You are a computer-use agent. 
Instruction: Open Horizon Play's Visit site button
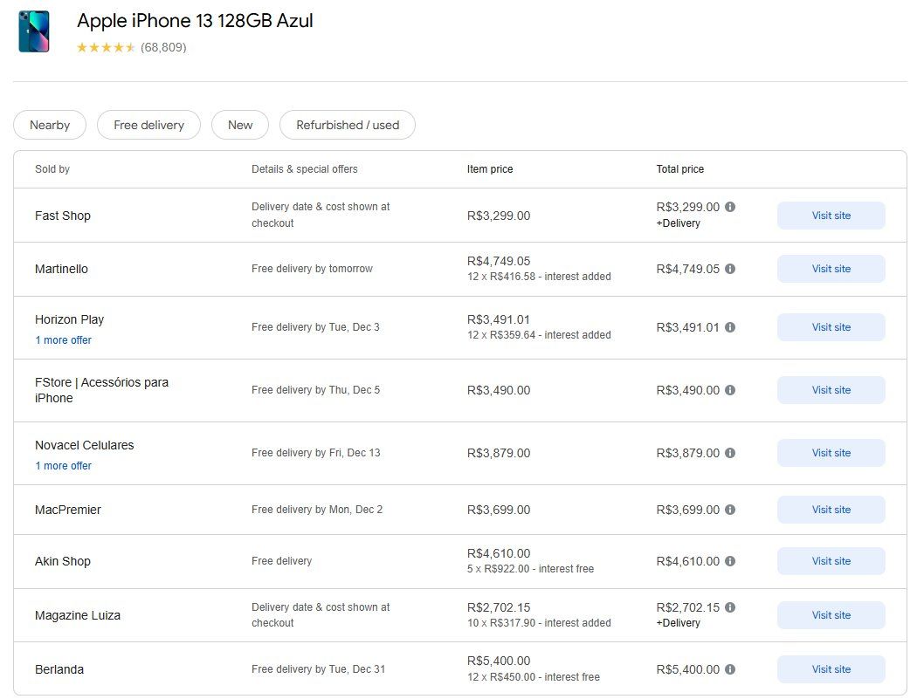(831, 327)
